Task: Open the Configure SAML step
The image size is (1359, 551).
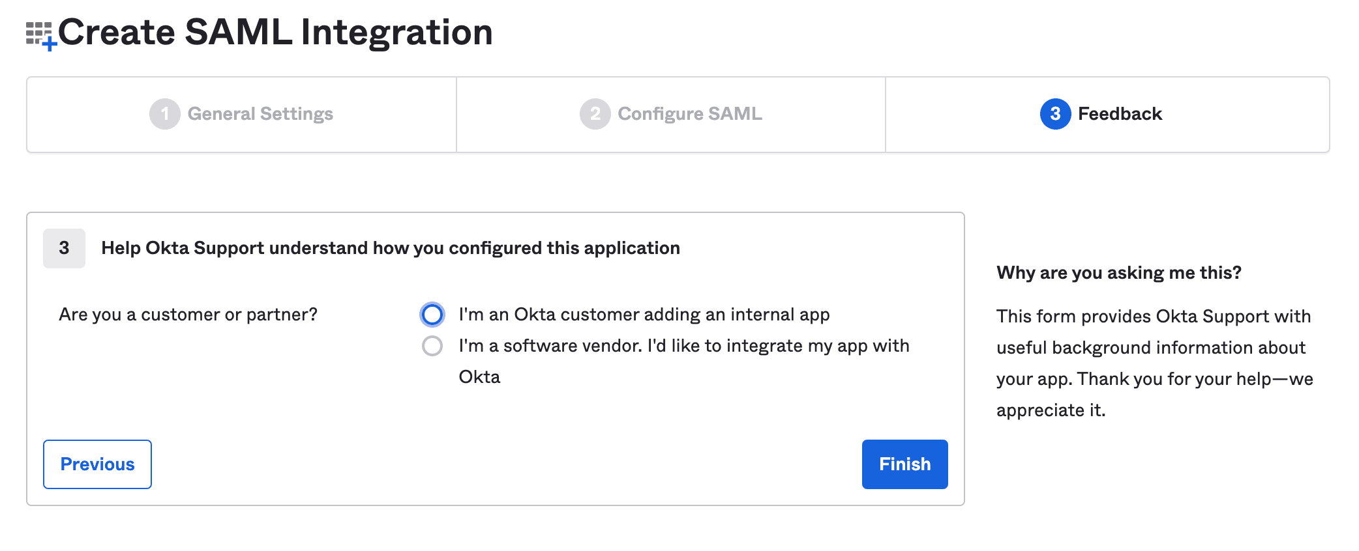Action: [689, 114]
